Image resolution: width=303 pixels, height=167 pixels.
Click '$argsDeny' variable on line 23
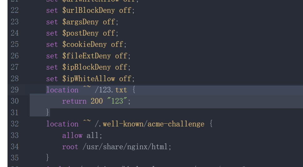click(x=80, y=22)
